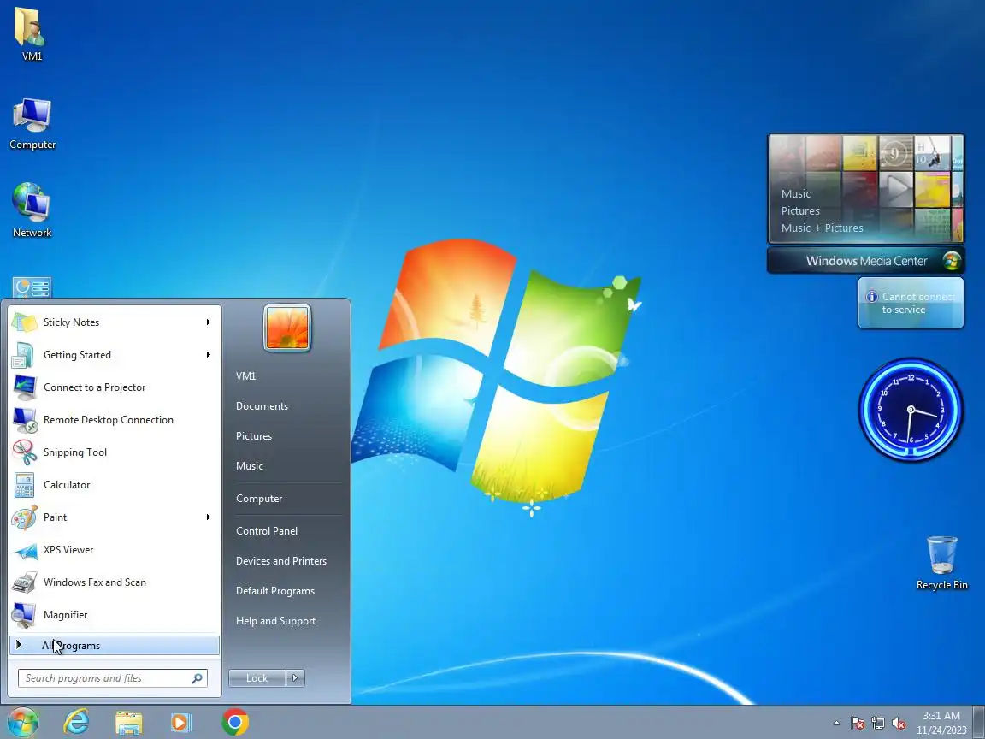Click the taskbar date and time
Screen dimensions: 985x739
coord(941,723)
